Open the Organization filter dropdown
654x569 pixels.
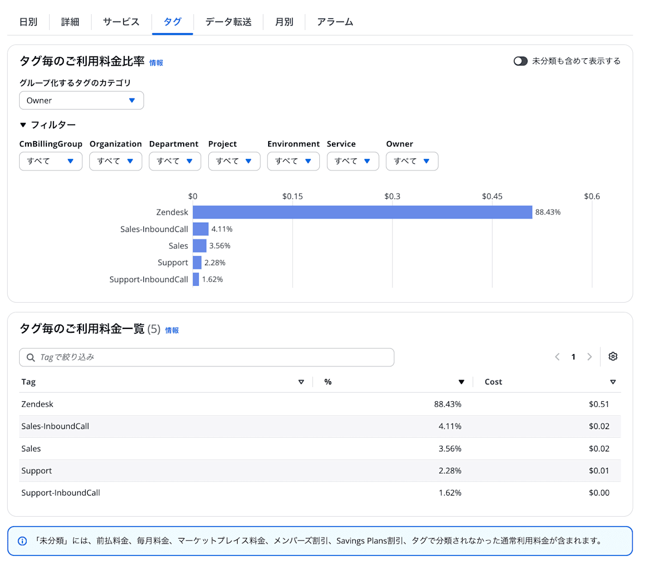[x=116, y=161]
